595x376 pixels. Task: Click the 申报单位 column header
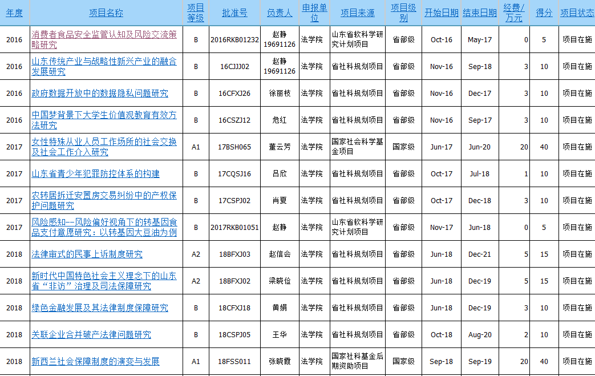click(314, 13)
